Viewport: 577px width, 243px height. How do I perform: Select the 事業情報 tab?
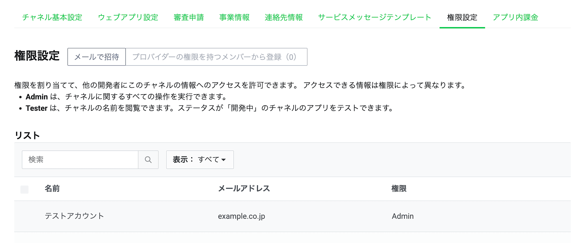click(234, 17)
